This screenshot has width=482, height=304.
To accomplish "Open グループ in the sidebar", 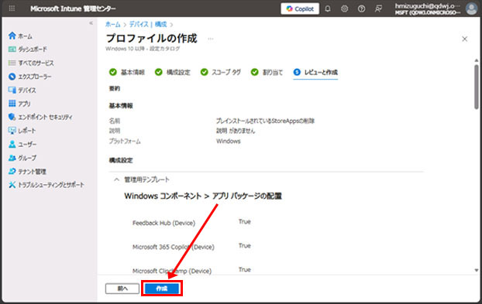I will 22,158.
